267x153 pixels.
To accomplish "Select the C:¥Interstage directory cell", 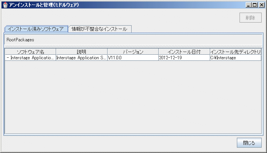I will coord(235,58).
